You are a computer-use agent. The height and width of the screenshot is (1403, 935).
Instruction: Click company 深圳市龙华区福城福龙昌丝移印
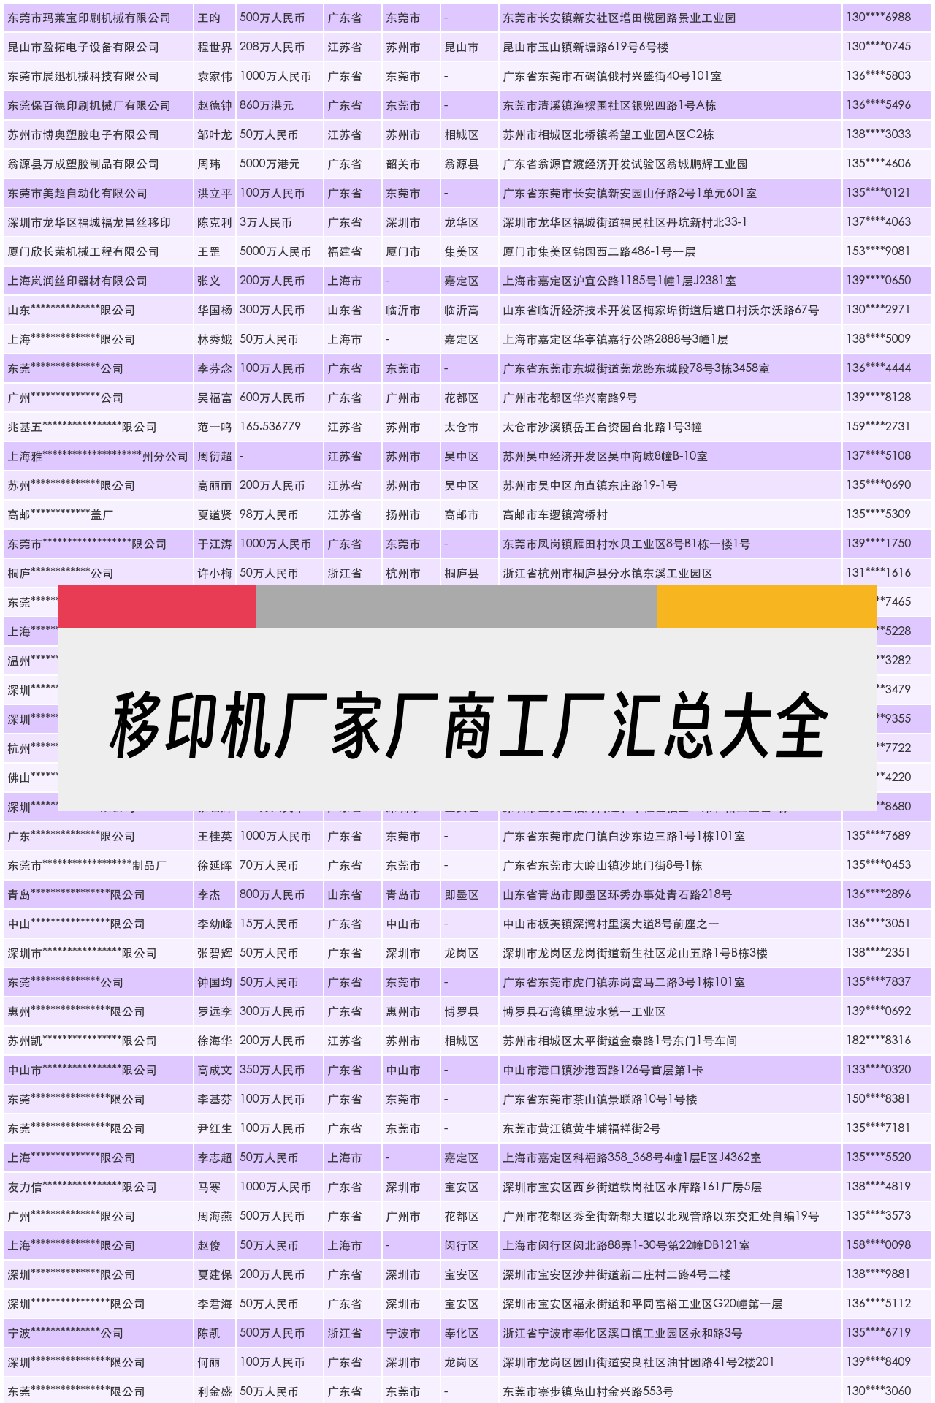tap(89, 222)
